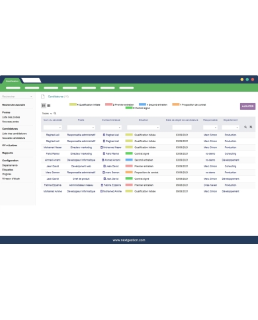
Task: Switch to the list view icon
Action: click(x=44, y=106)
